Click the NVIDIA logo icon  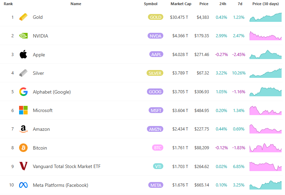[x=23, y=36]
